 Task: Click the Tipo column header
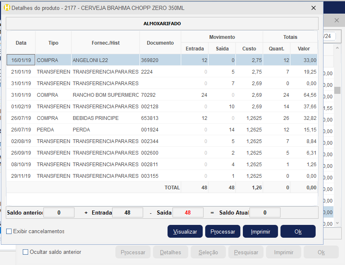pyautogui.click(x=53, y=43)
